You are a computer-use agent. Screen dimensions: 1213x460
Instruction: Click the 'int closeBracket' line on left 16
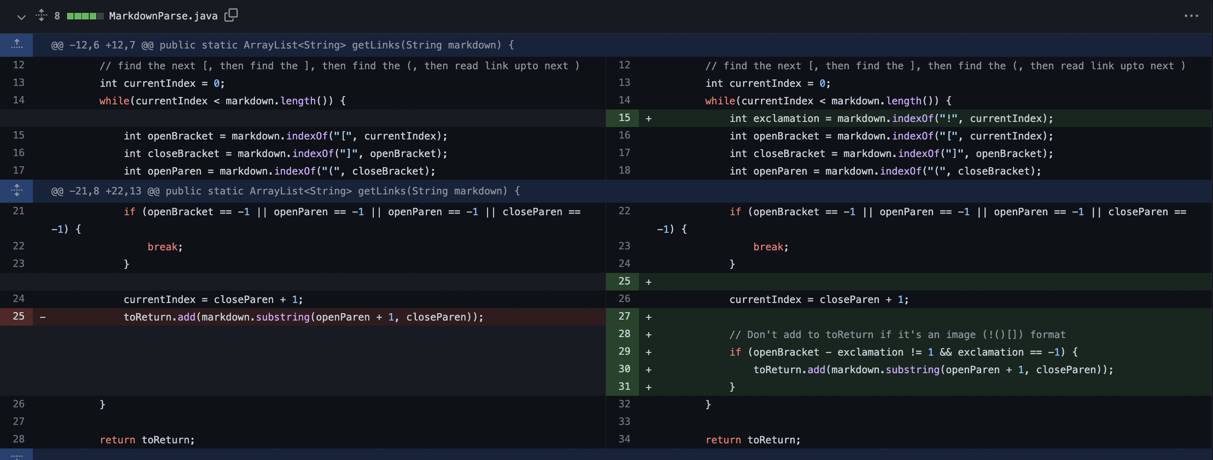[285, 154]
